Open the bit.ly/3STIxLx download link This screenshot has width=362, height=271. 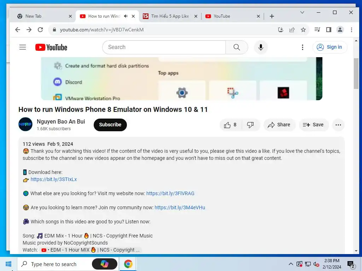[54, 180]
